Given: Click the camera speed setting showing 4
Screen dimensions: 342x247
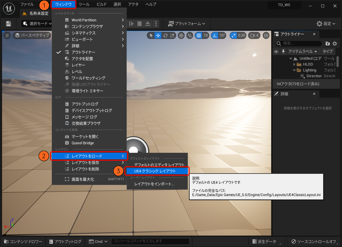Looking at the screenshot, I should click(254, 35).
